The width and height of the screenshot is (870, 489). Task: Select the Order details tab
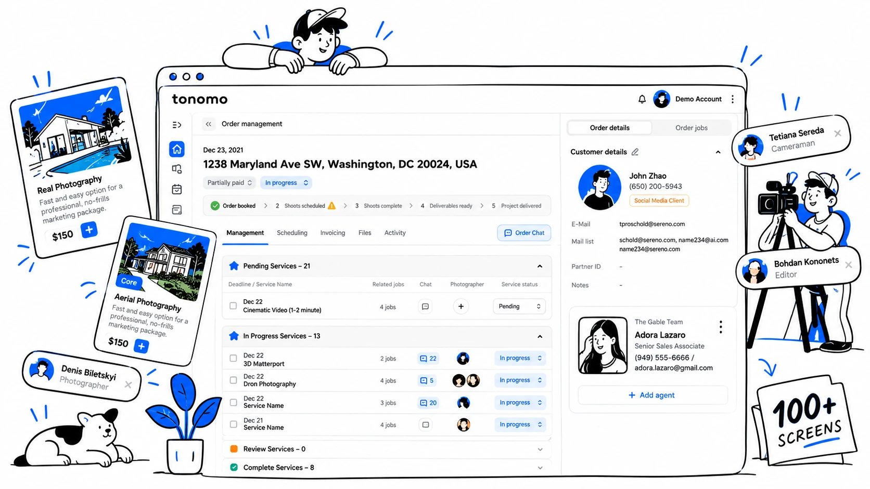(610, 128)
